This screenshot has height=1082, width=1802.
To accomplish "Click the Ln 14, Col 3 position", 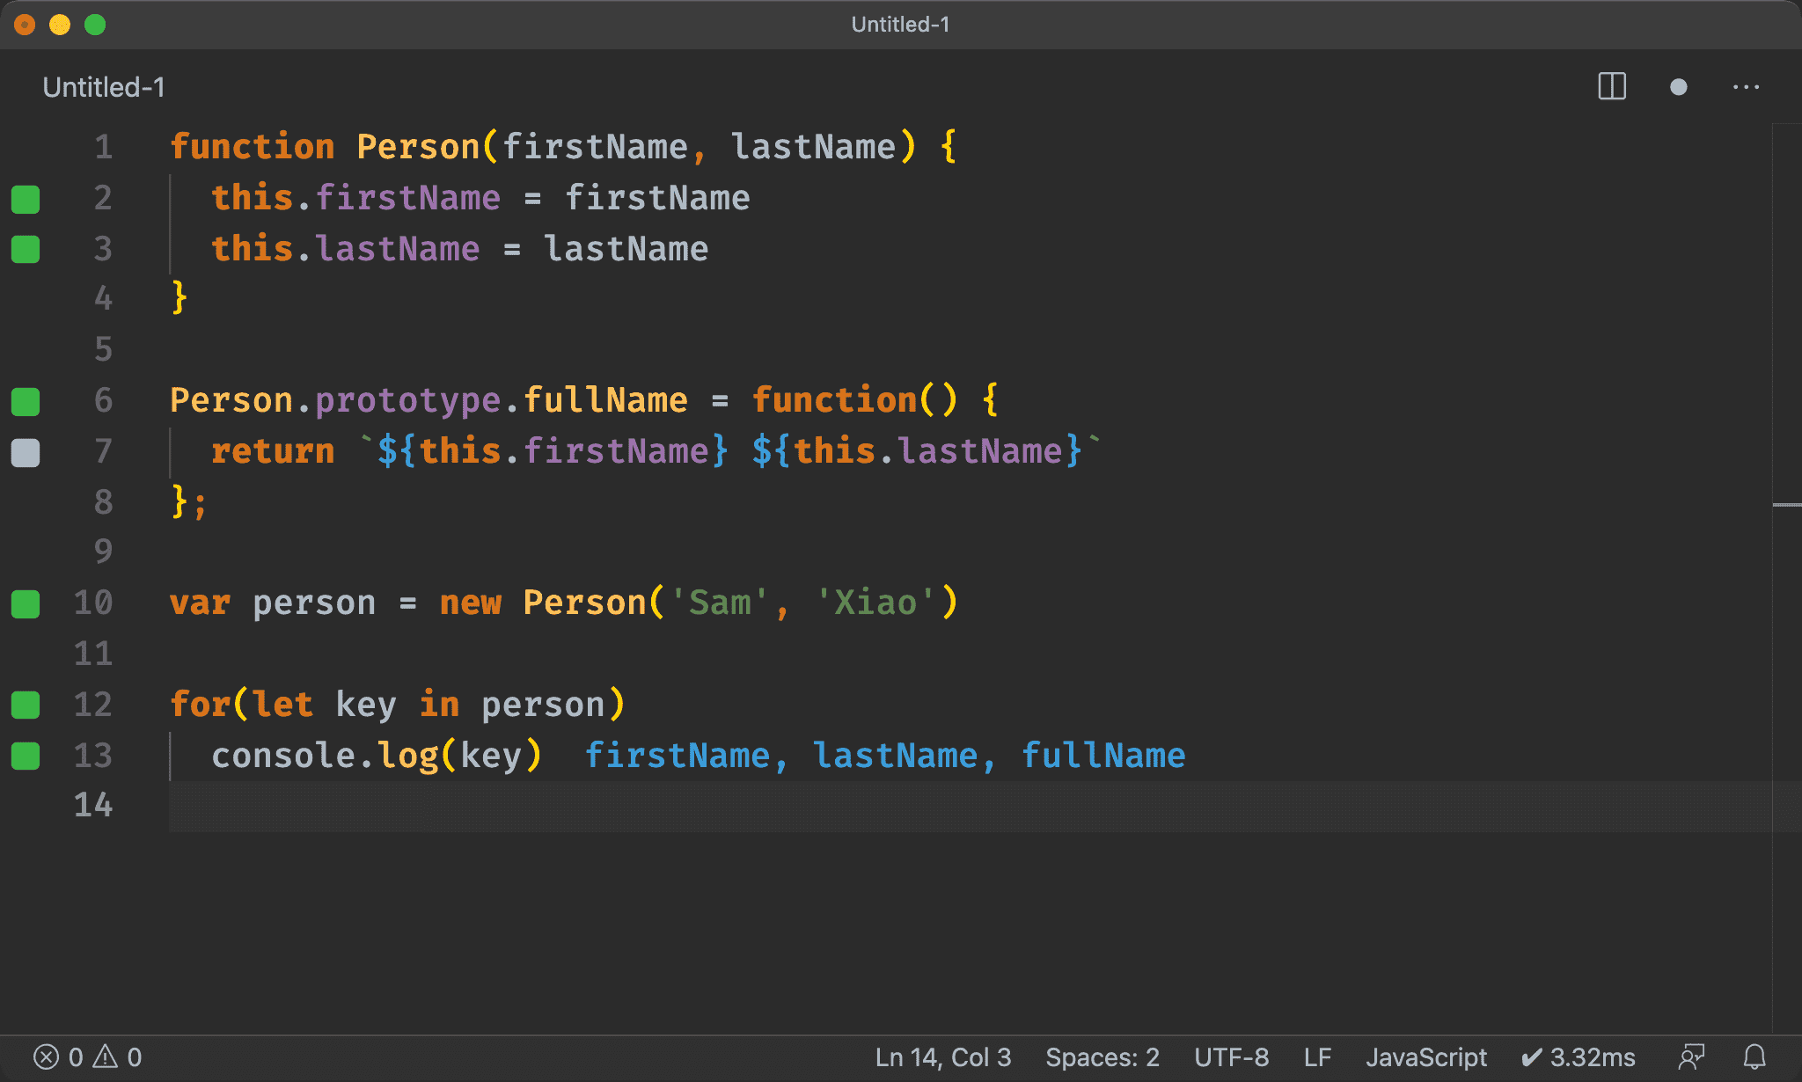I will coord(942,1056).
